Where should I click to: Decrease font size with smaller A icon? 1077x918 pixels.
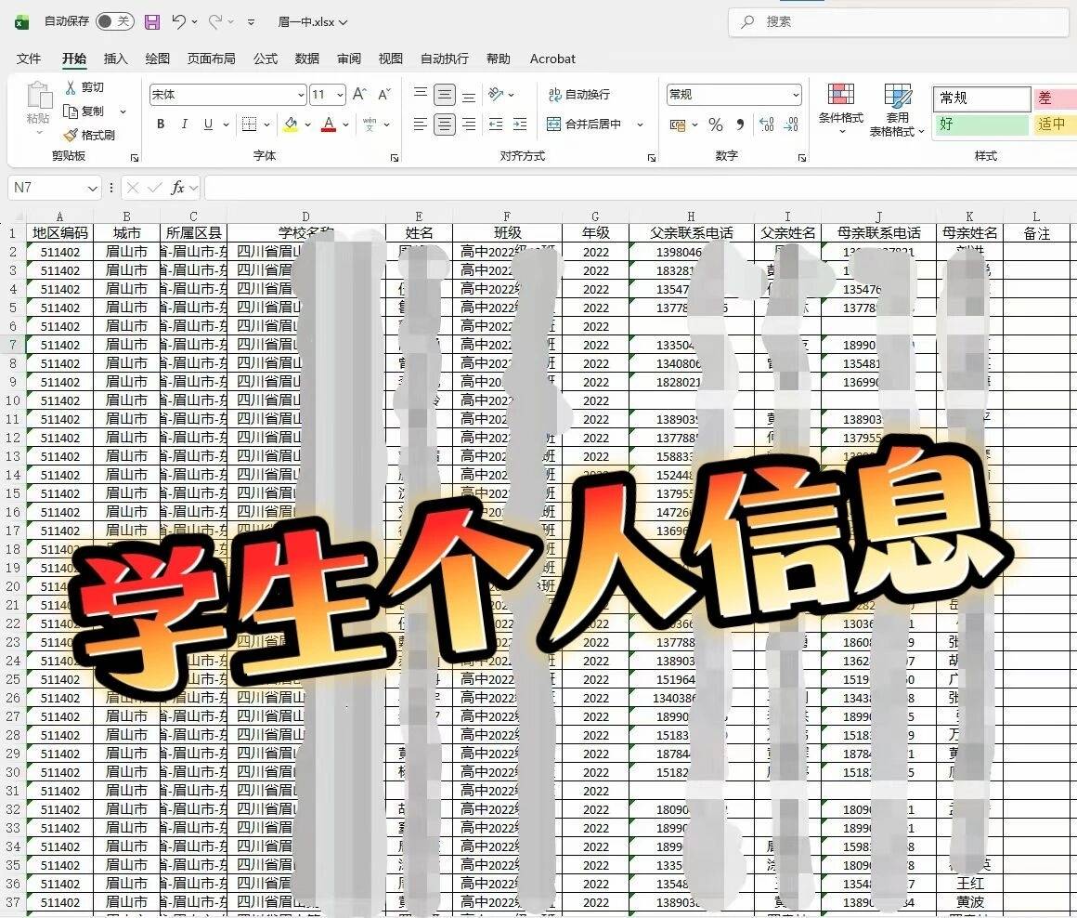pyautogui.click(x=384, y=94)
